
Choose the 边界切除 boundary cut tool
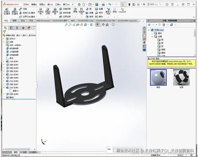coord(65,17)
